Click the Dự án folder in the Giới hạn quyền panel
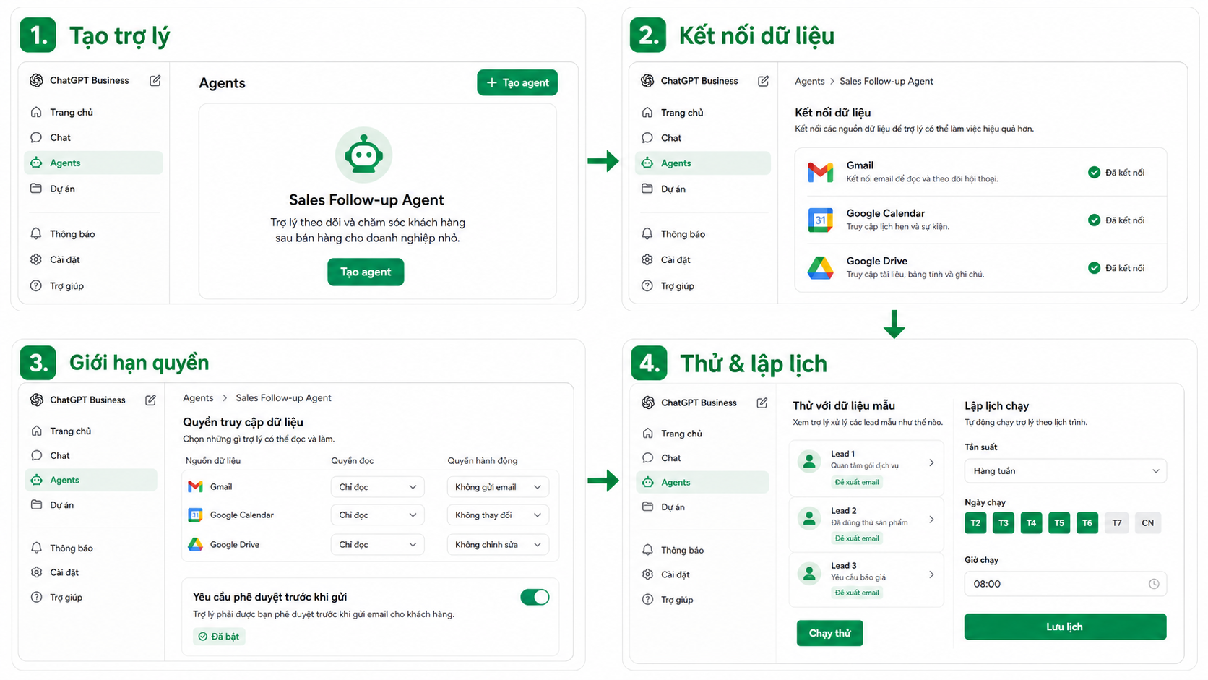The width and height of the screenshot is (1208, 680). pos(36,504)
